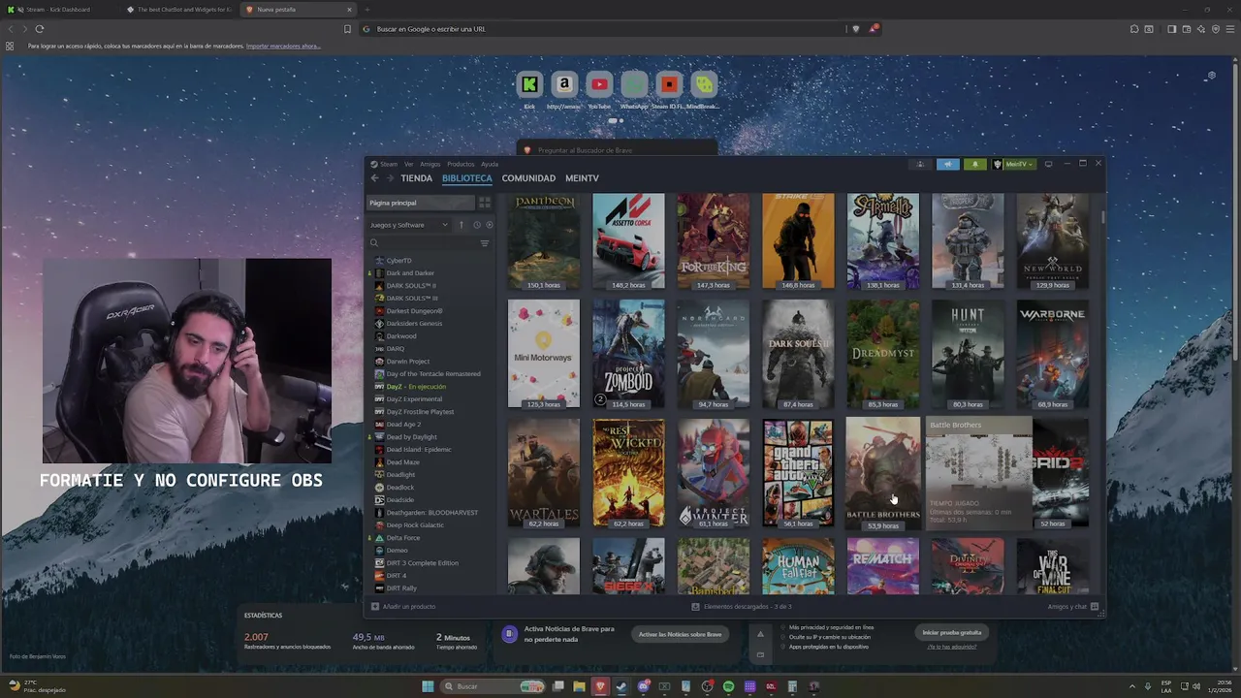
Task: Select the BIBLIOTECA tab
Action: 467,178
